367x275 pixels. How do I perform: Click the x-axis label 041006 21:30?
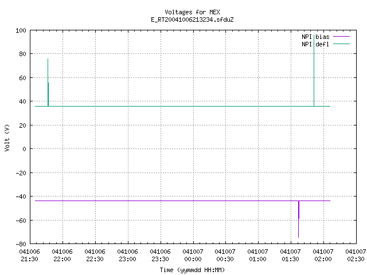(x=29, y=256)
